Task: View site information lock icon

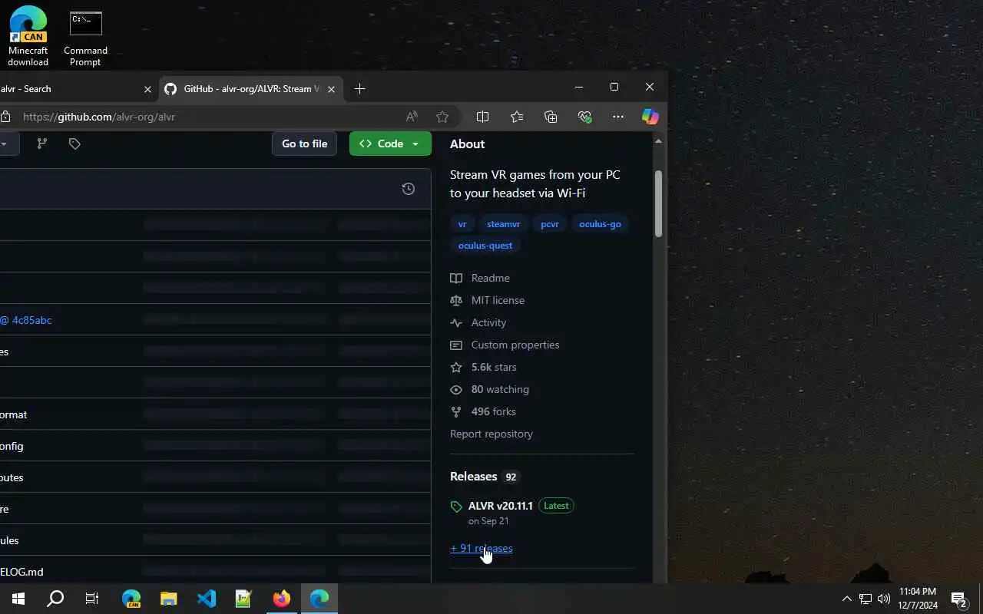Action: (x=5, y=117)
